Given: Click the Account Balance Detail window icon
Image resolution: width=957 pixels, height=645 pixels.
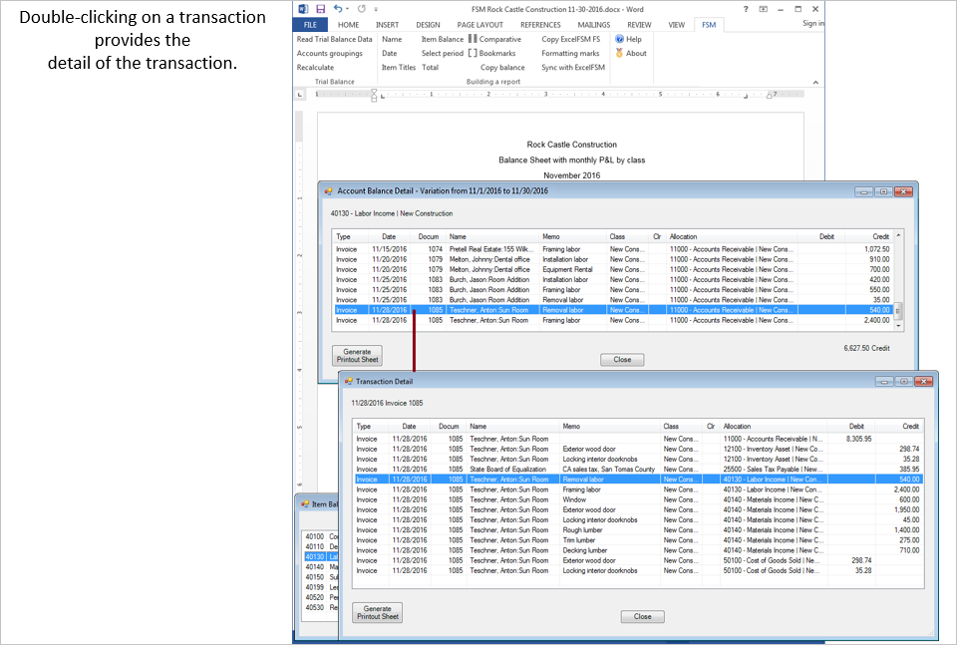Looking at the screenshot, I should [328, 191].
